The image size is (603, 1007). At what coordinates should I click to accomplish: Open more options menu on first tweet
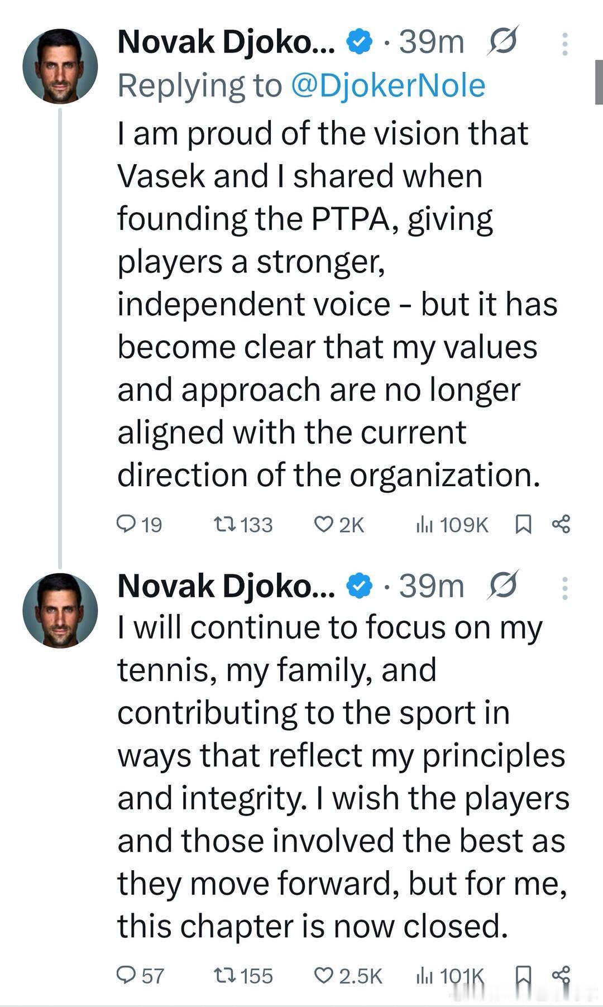(565, 44)
